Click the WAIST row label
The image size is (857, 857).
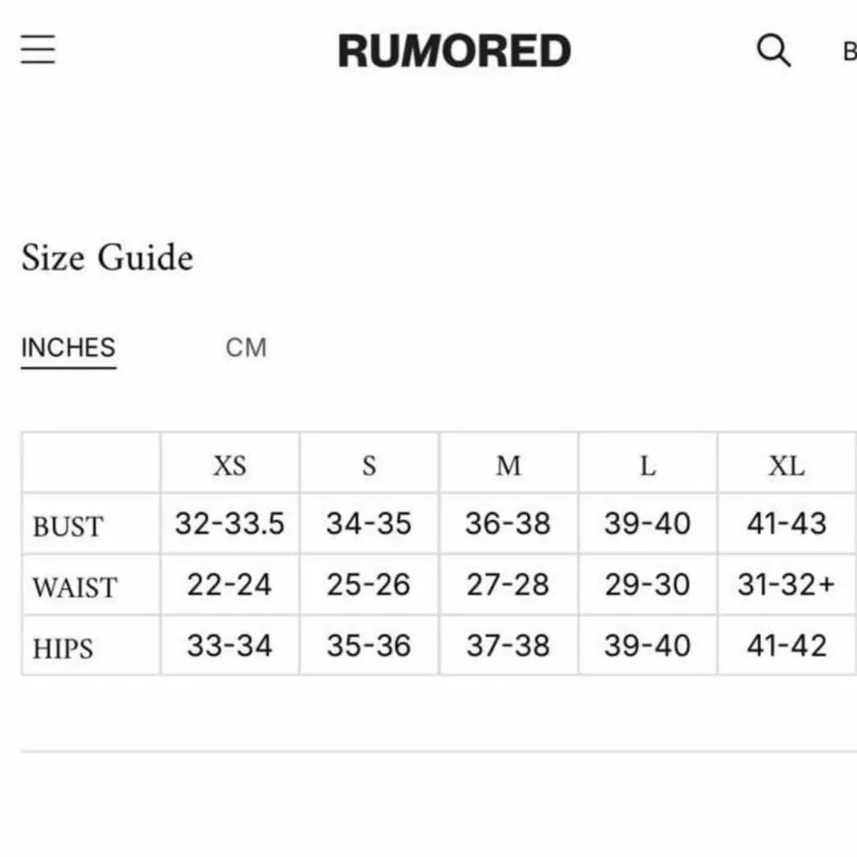click(74, 587)
